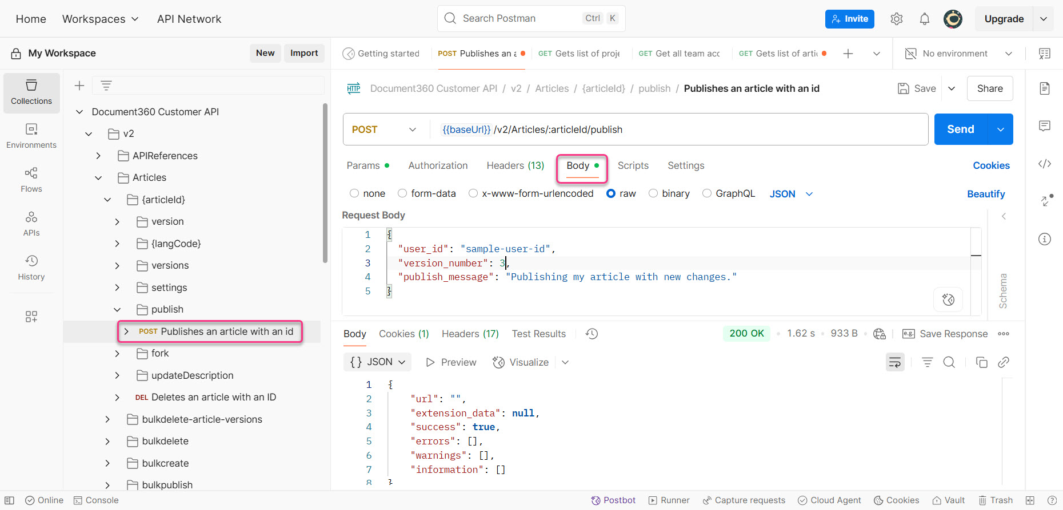Viewport: 1063px width, 510px height.
Task: Switch to the Params tab
Action: (x=368, y=165)
